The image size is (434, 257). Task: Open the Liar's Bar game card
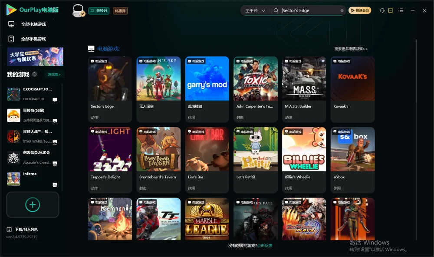[x=207, y=160]
